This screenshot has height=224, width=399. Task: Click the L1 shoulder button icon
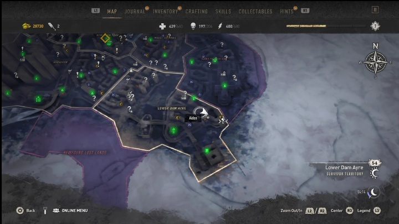pyautogui.click(x=95, y=11)
